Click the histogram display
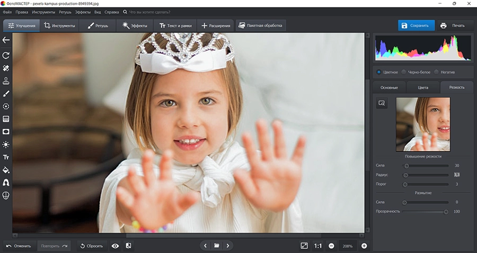 pos(423,48)
